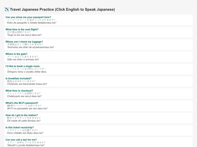Click 'What time is checkout?' phrase
197x147 pixels.
tap(19, 91)
